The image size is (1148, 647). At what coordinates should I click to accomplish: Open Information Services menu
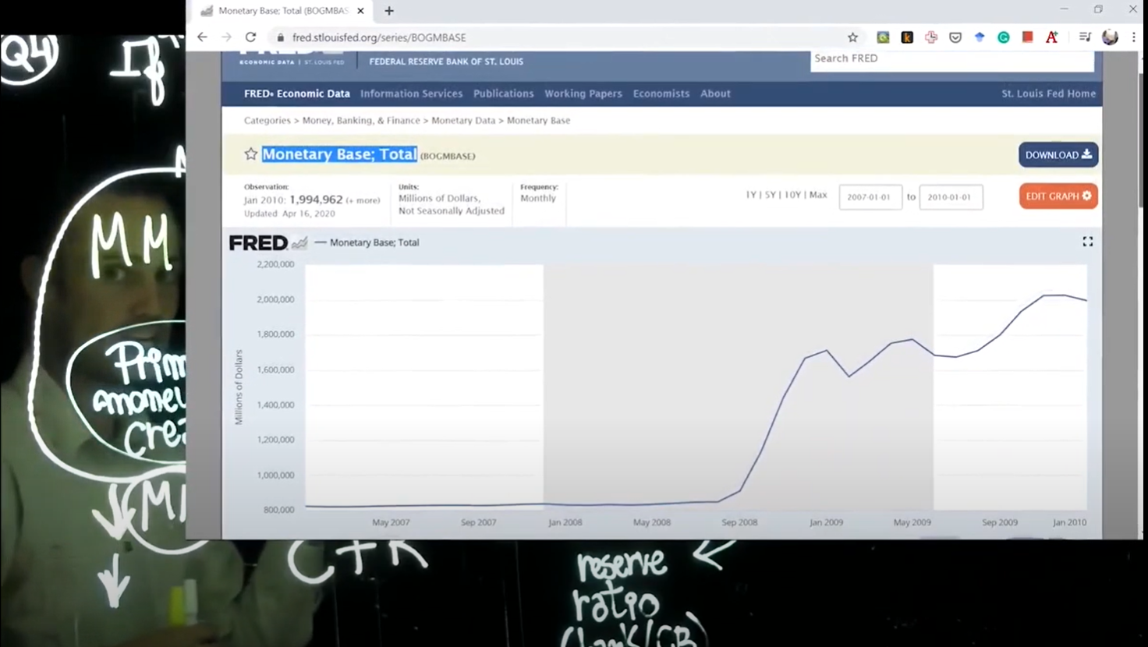click(x=411, y=94)
